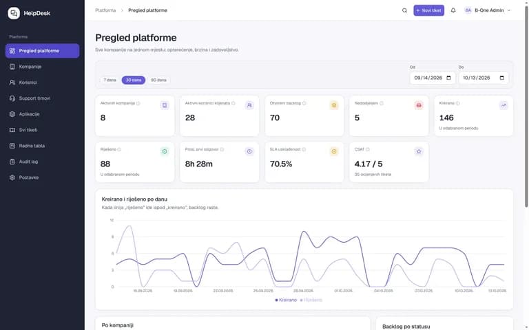Screen dimensions: 529x330
Task: Click info icon next to Aktivnih kompanija
Action: 138,103
